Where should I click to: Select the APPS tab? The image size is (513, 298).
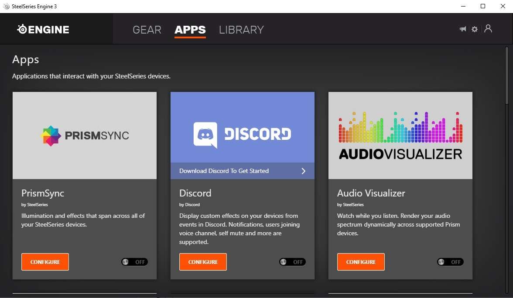(190, 30)
